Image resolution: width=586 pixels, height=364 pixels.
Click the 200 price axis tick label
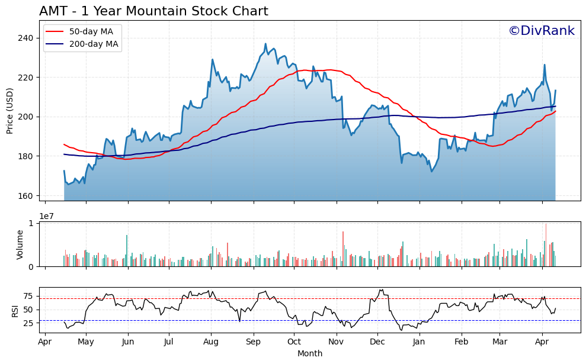tap(25, 117)
